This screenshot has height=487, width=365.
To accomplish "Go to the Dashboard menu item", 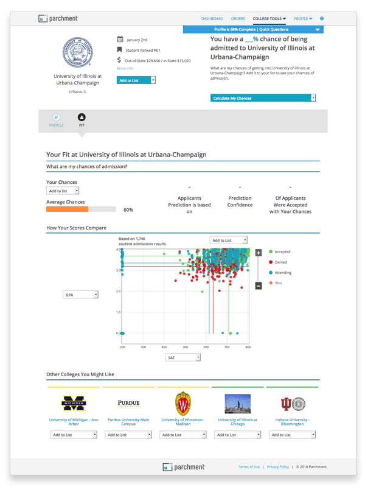I will coord(212,19).
